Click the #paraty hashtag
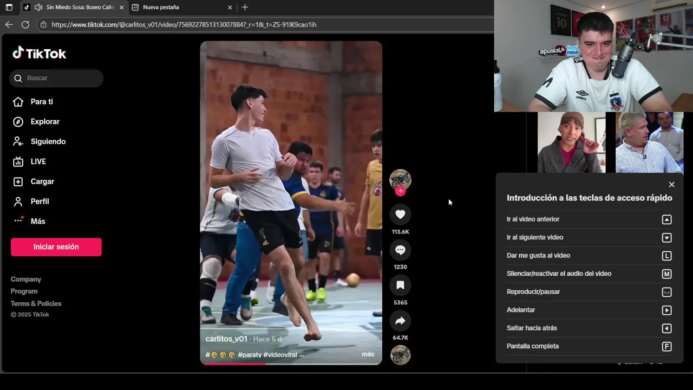Image resolution: width=693 pixels, height=390 pixels. 250,355
